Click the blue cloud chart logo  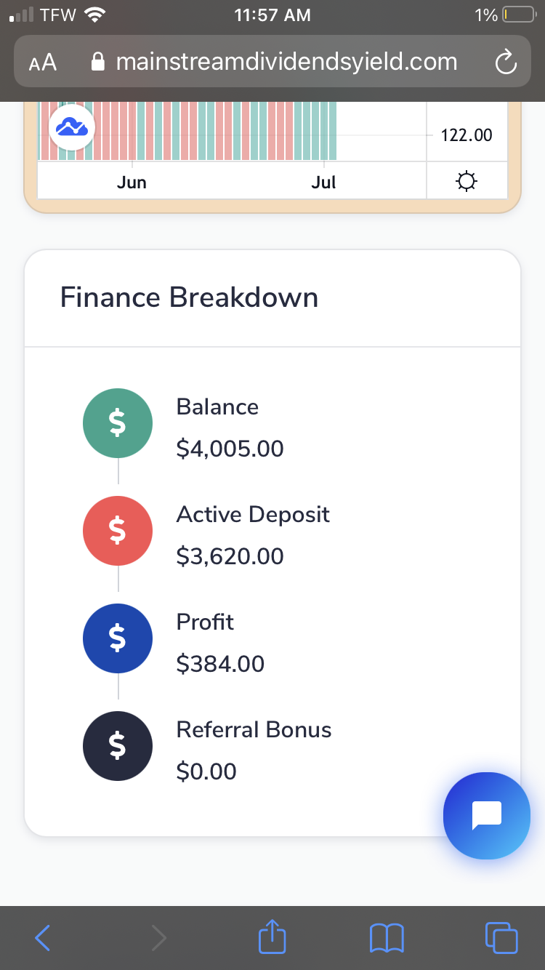72,127
